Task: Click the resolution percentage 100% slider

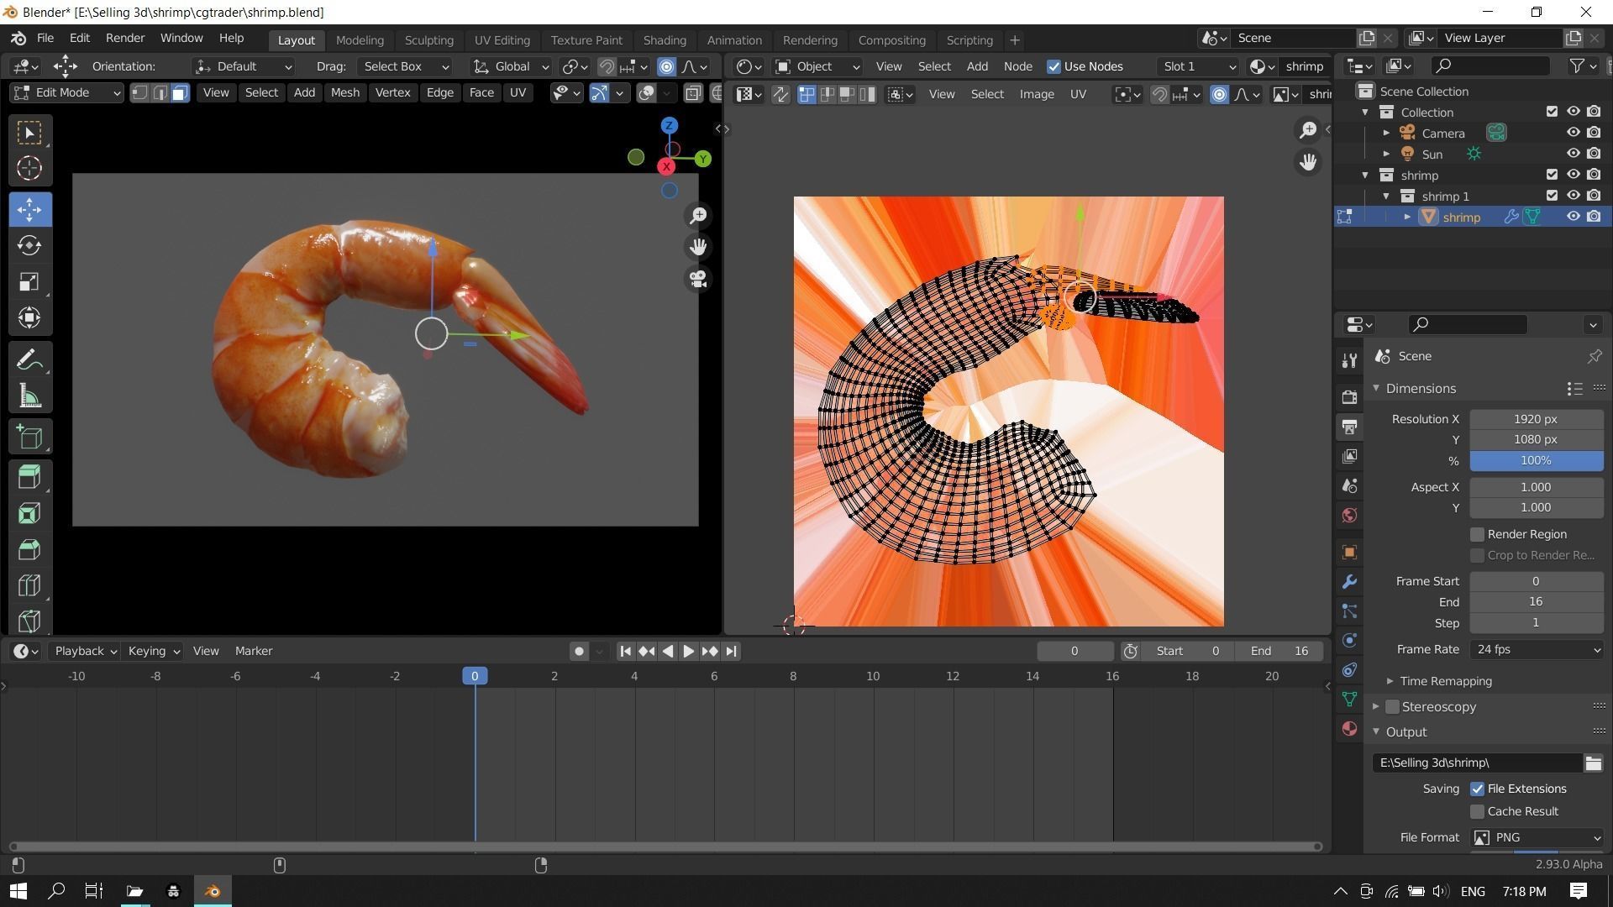Action: pyautogui.click(x=1537, y=460)
